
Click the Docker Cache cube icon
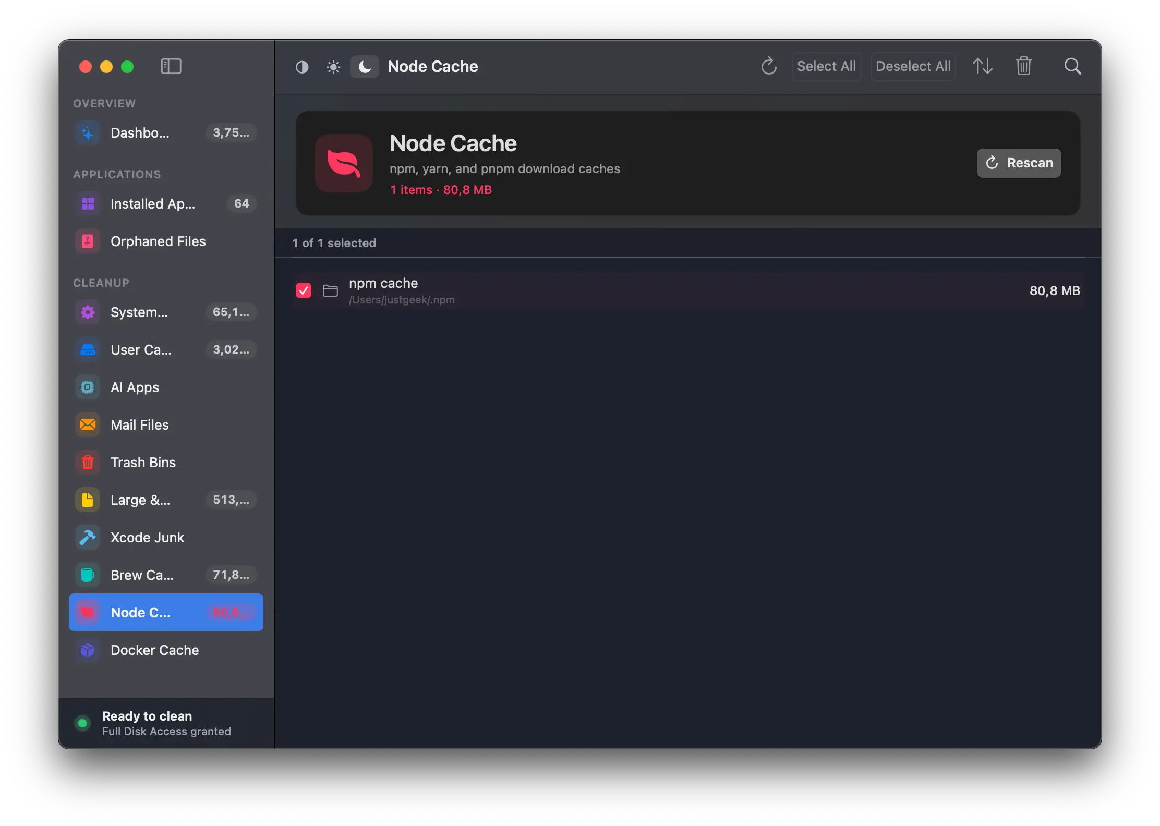pos(88,650)
